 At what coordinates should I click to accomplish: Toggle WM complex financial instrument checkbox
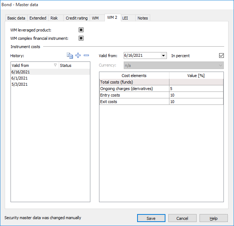[x=81, y=38]
